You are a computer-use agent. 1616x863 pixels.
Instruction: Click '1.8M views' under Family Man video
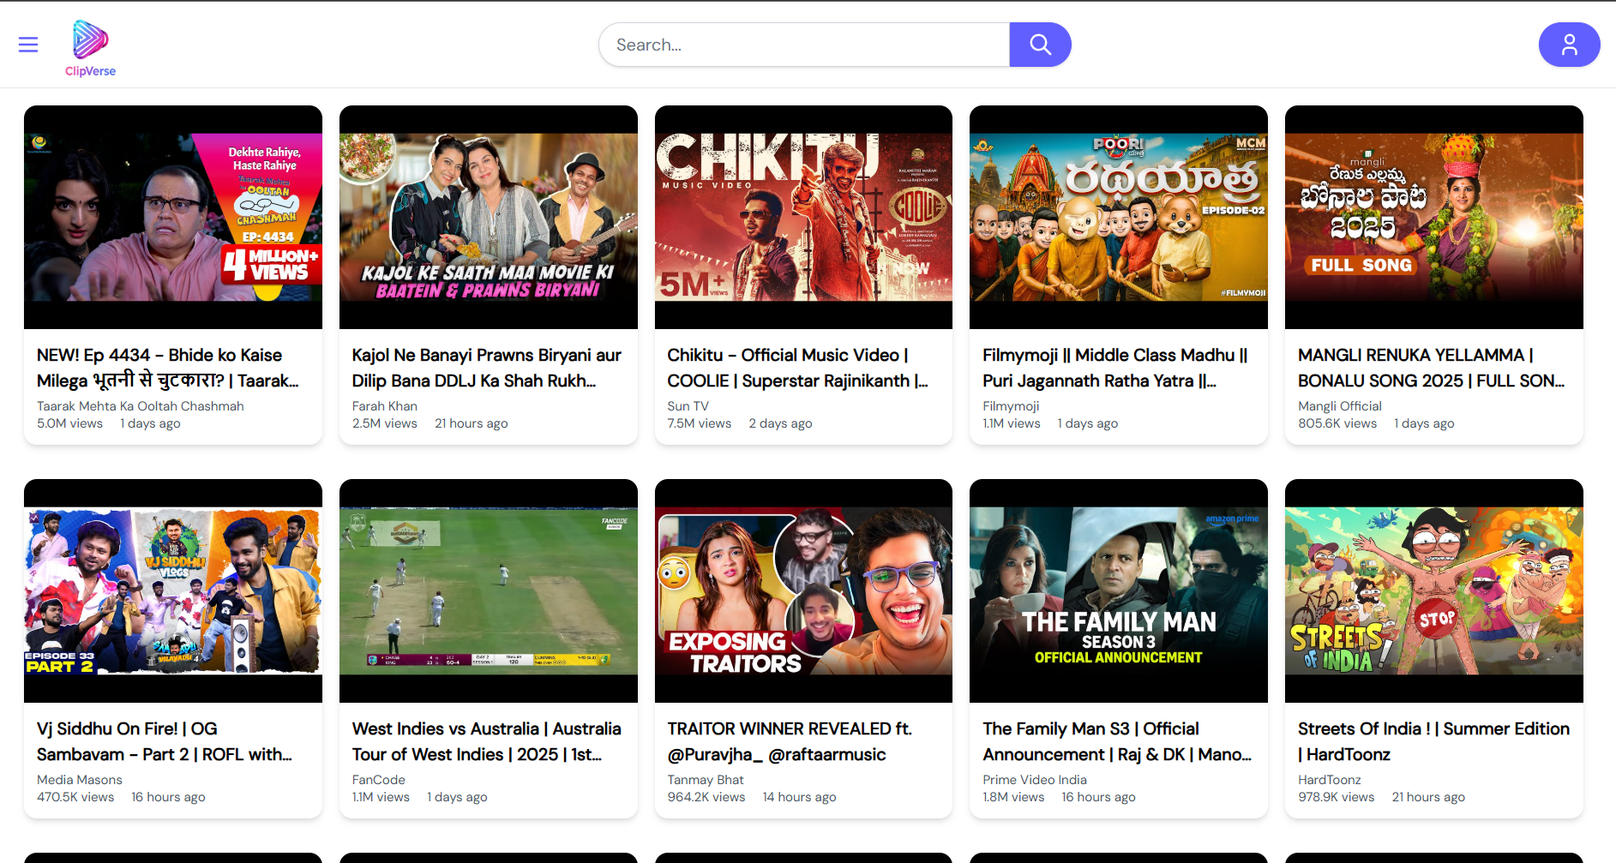[1013, 797]
